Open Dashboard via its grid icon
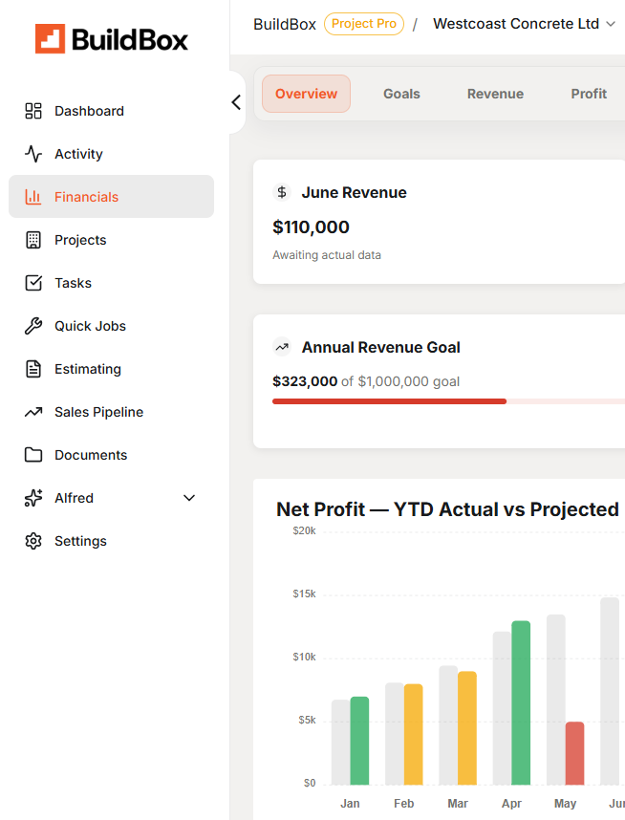625x820 pixels. tap(33, 111)
